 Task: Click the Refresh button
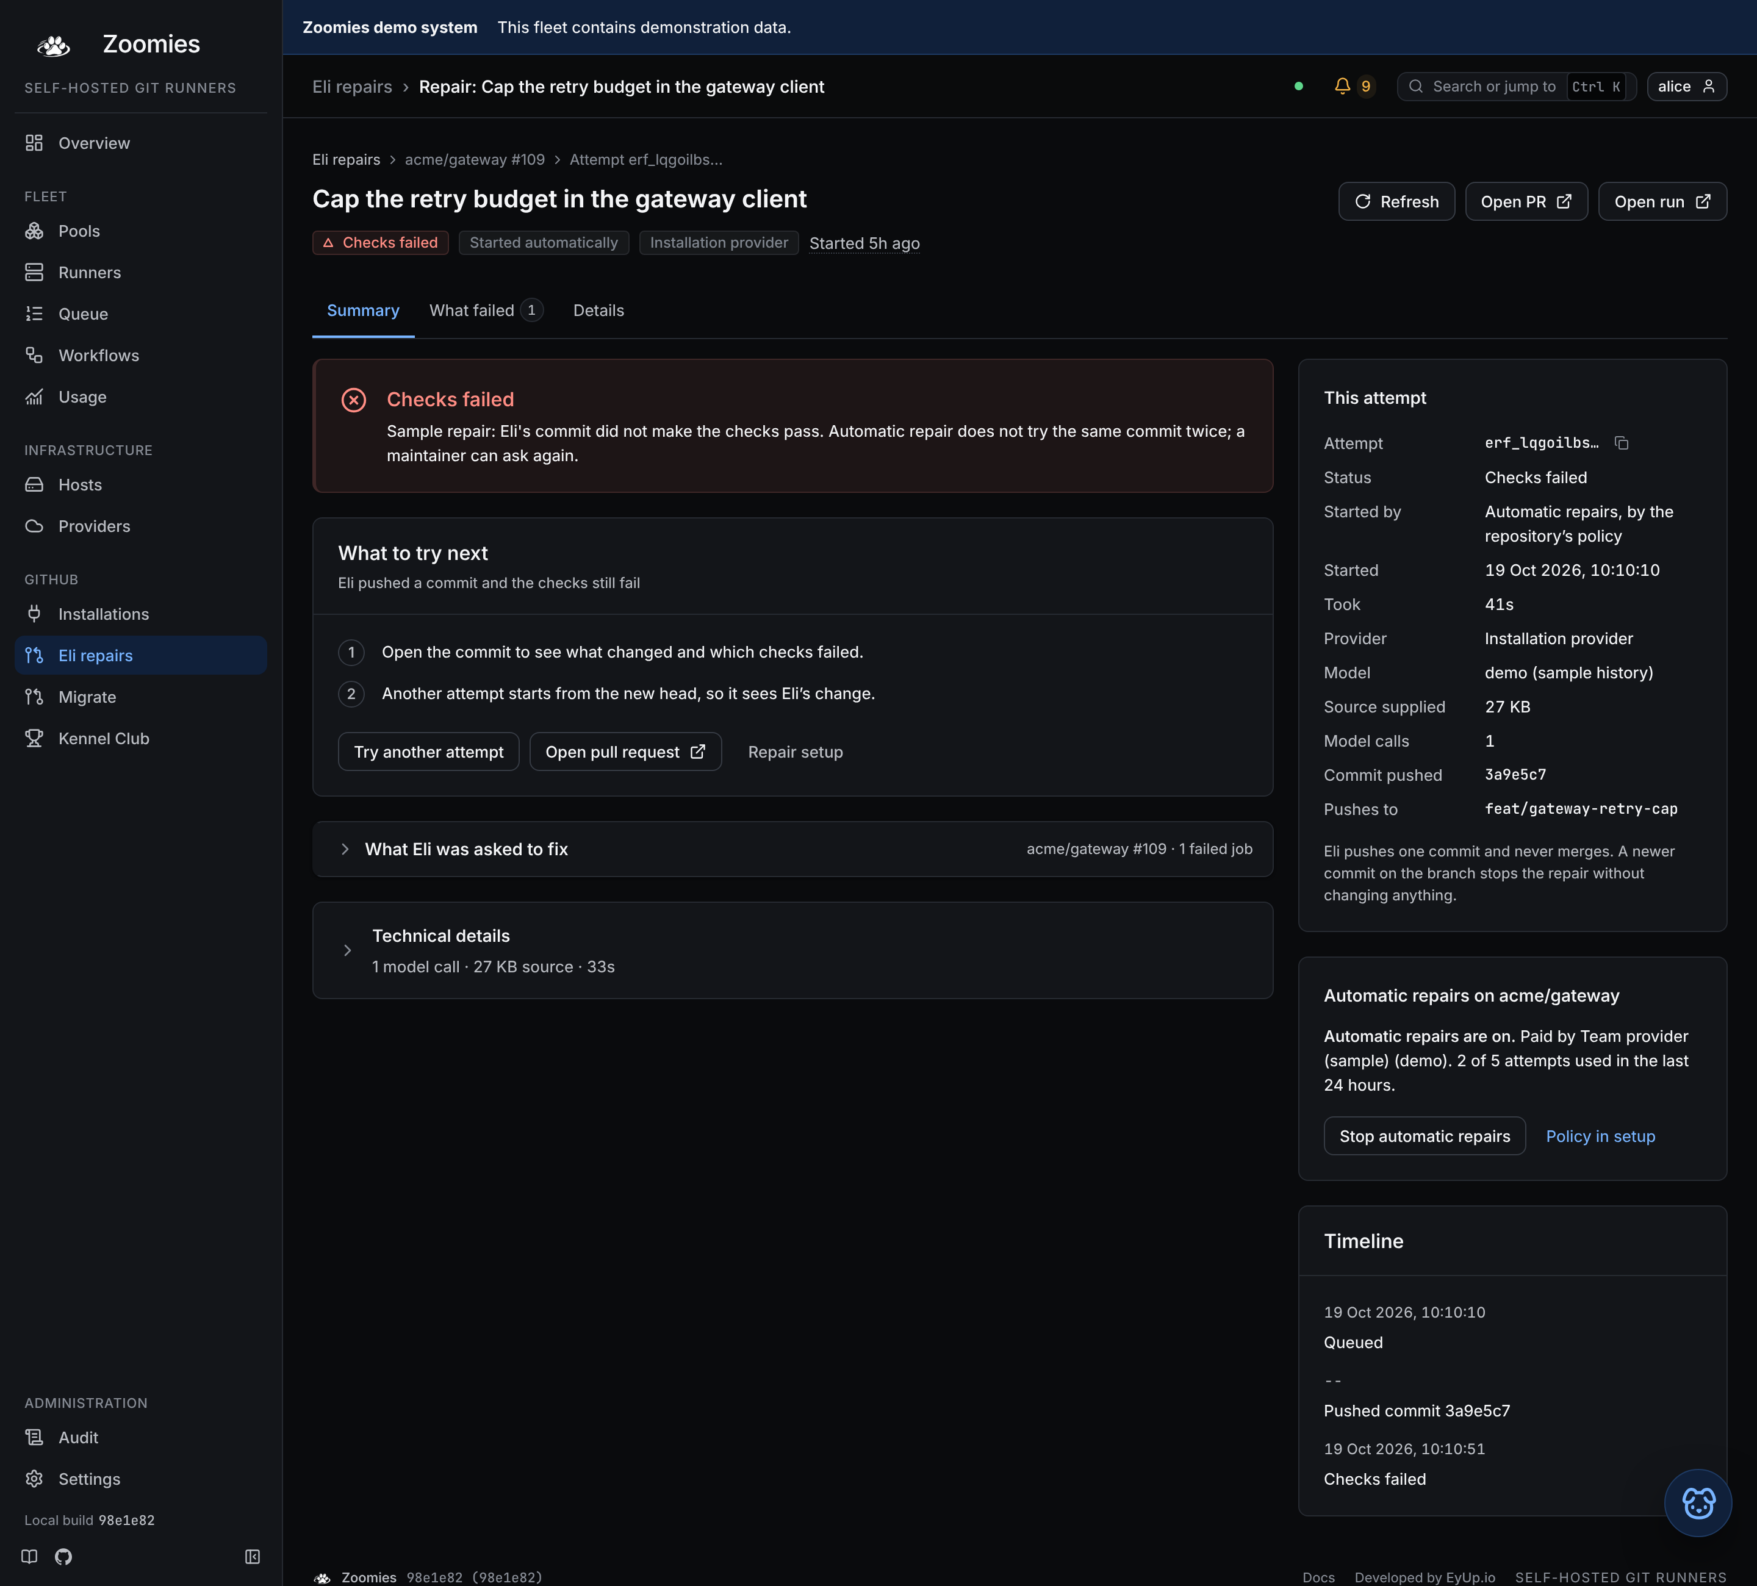(x=1396, y=201)
